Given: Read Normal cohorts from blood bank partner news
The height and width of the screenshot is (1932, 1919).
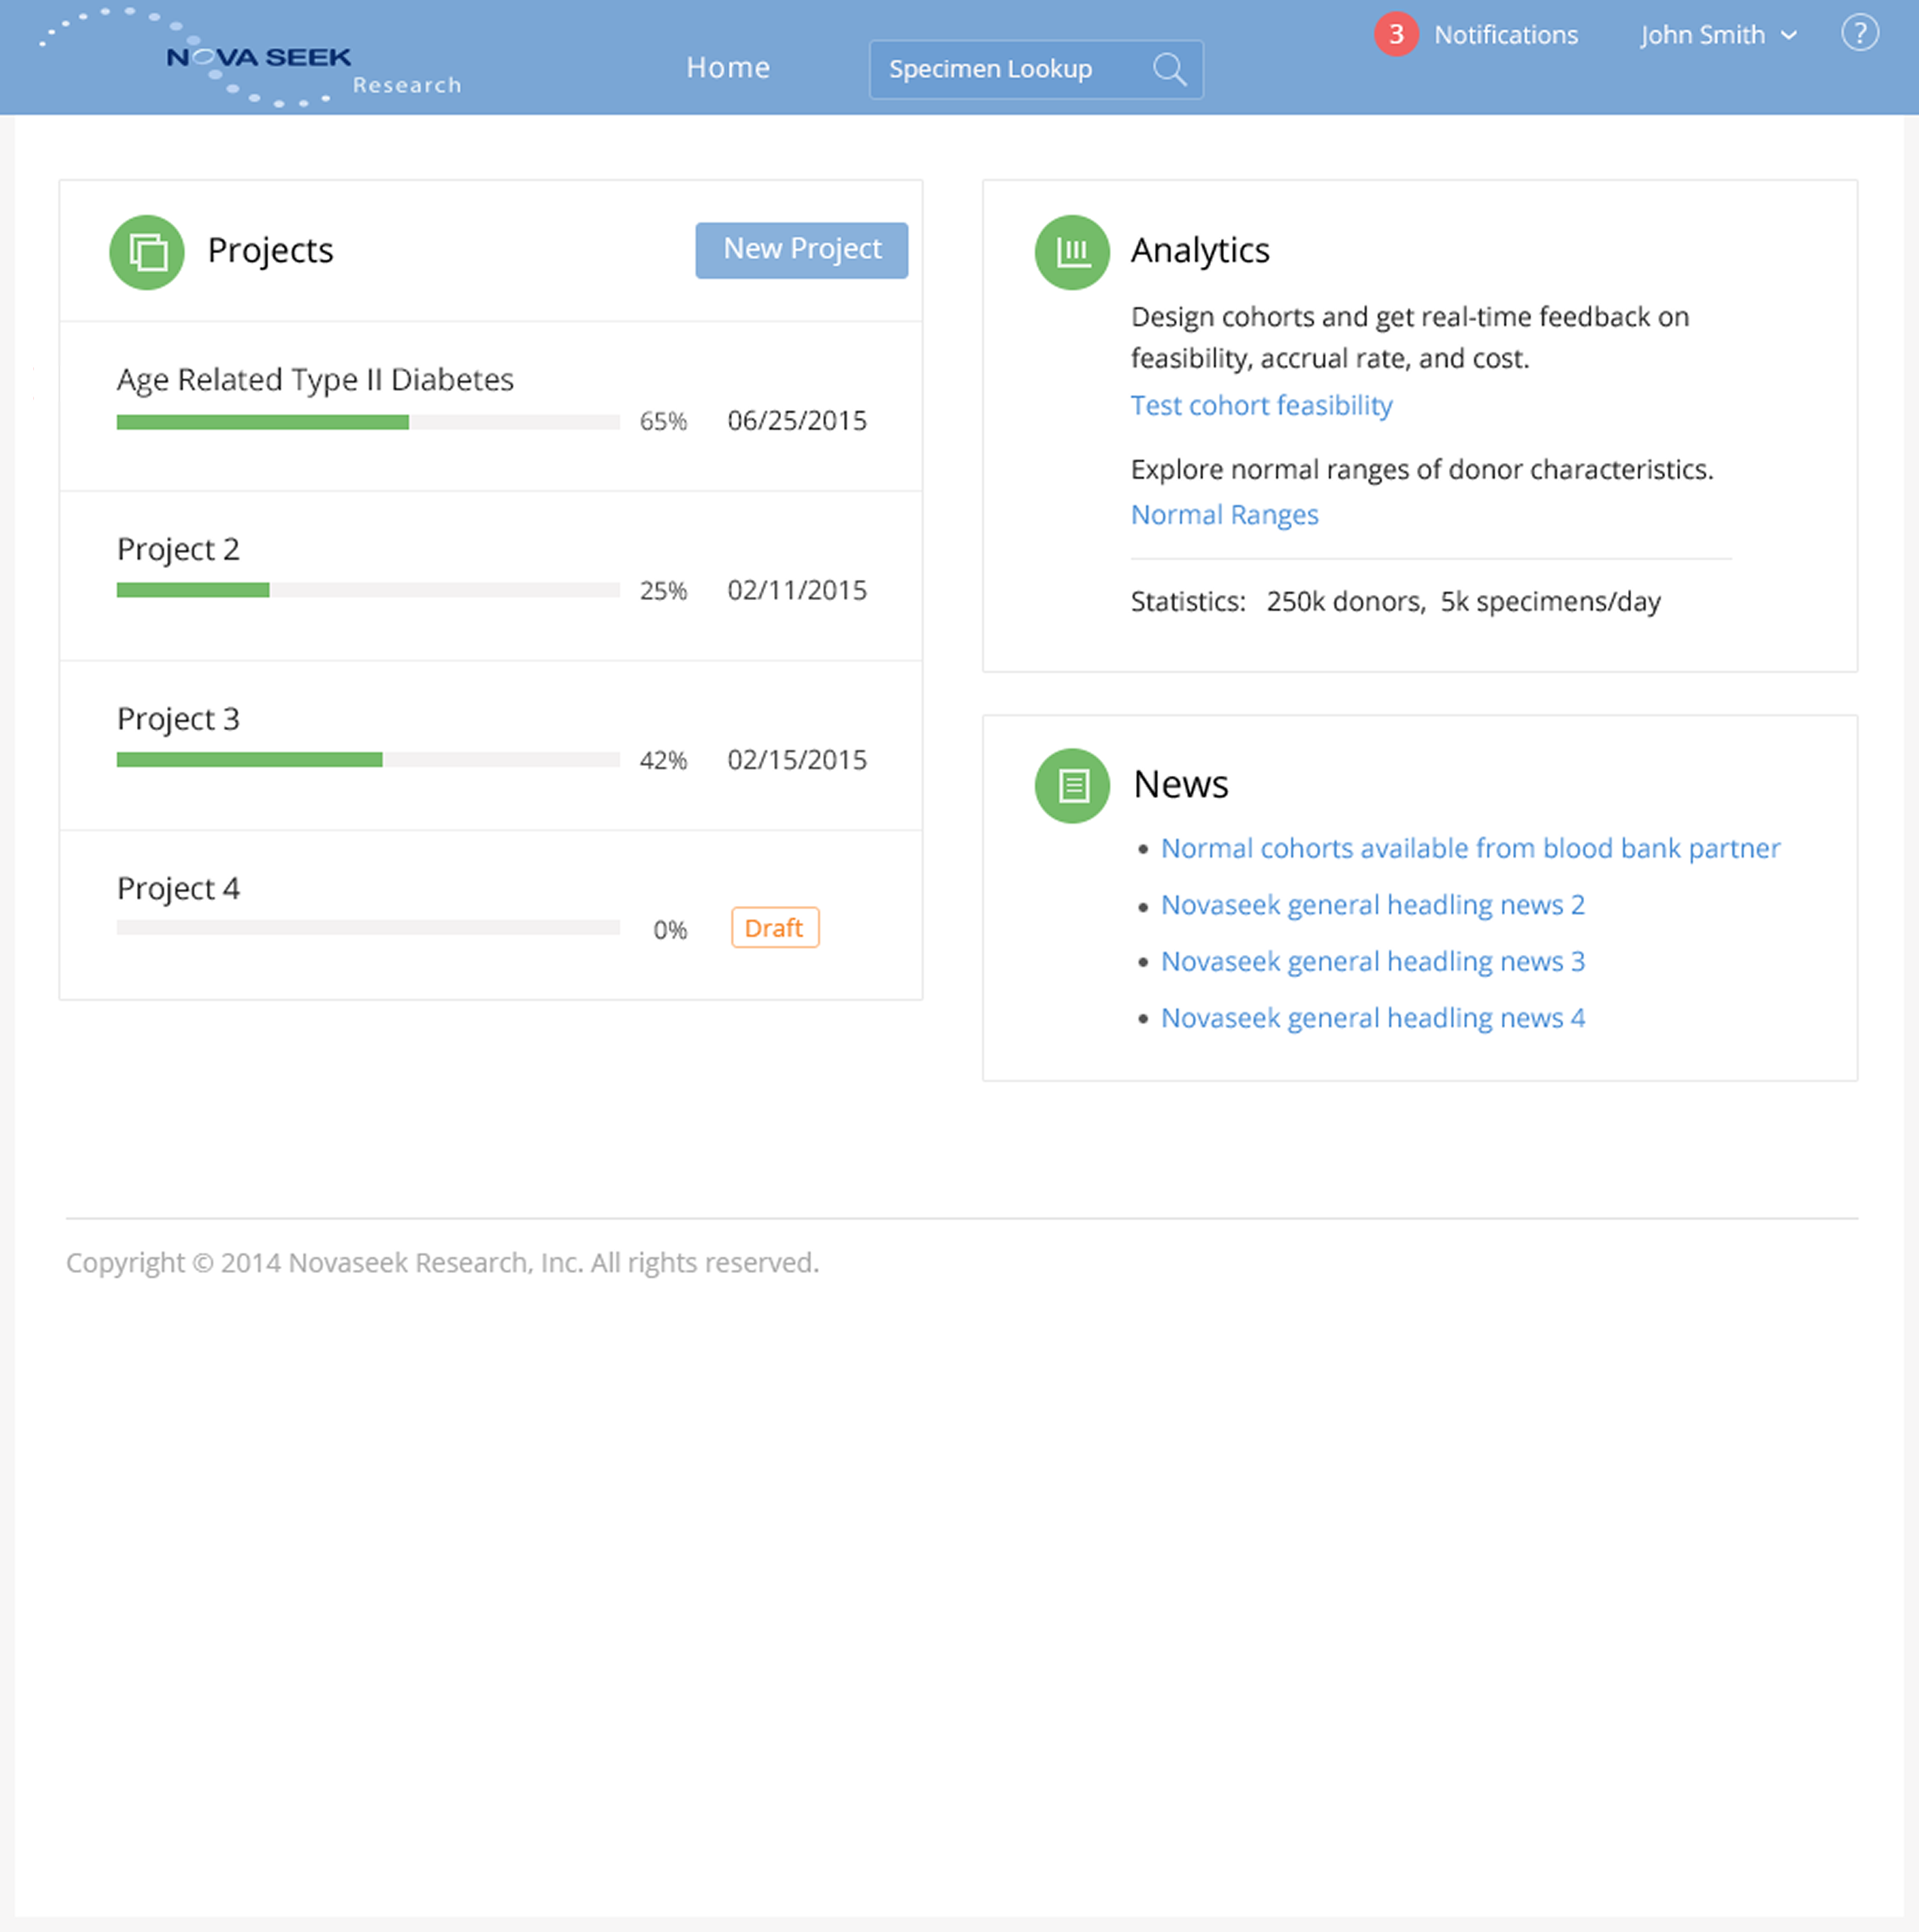Looking at the screenshot, I should point(1470,848).
